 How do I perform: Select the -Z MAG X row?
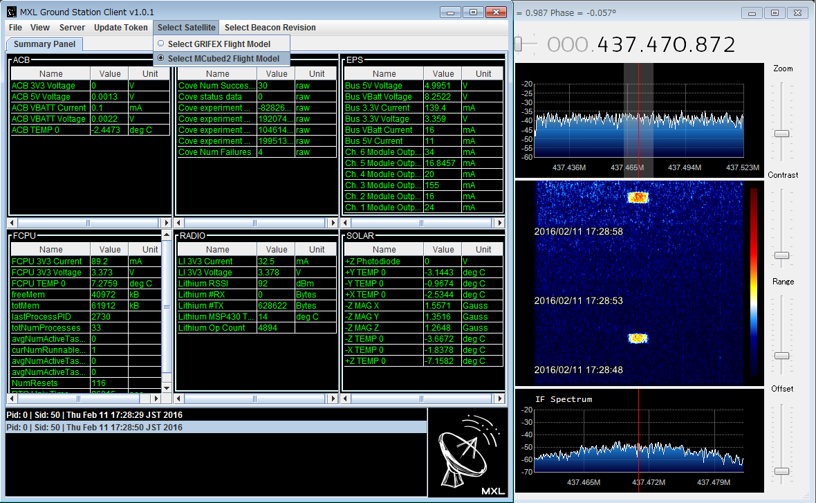point(424,306)
